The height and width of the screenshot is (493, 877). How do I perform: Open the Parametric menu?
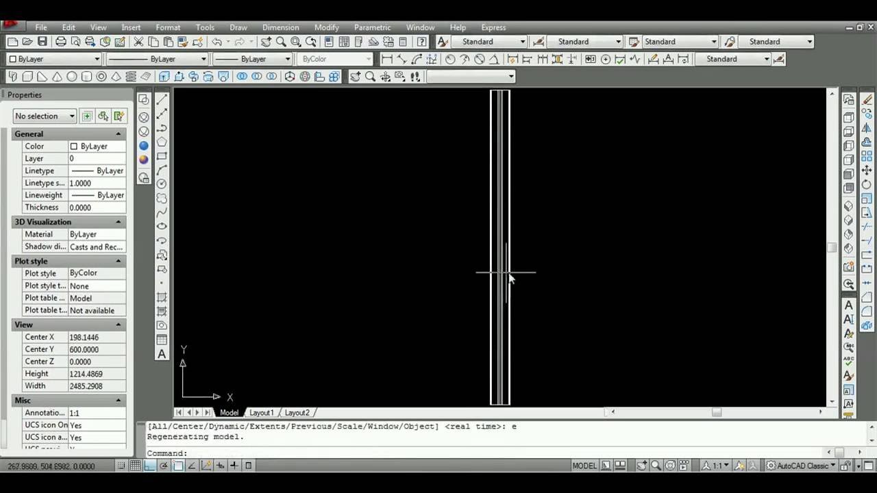[372, 27]
